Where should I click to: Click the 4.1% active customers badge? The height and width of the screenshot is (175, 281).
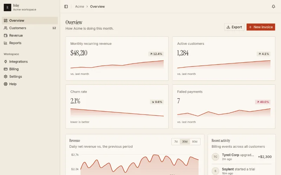tap(263, 54)
